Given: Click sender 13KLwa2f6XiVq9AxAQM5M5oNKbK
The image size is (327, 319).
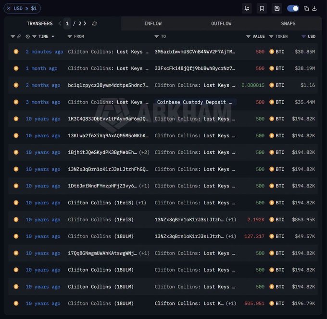Looking at the screenshot, I should (108, 136).
